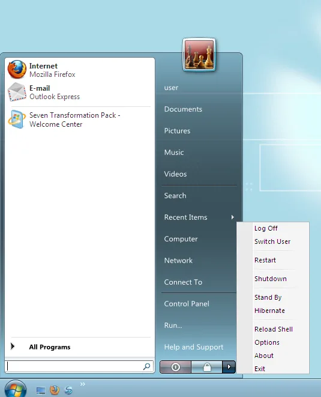Click the magnifier icon in search box
321x397 pixels.
coord(147,366)
